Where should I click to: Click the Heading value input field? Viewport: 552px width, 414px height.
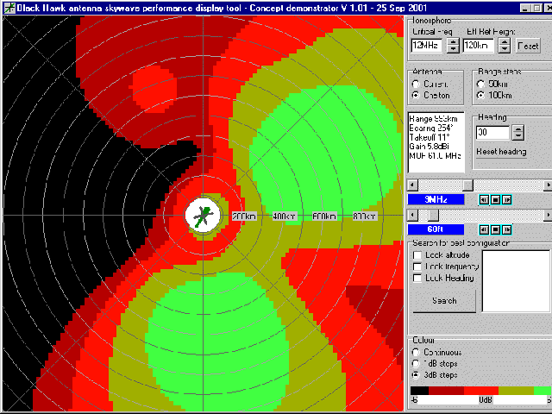pyautogui.click(x=492, y=133)
